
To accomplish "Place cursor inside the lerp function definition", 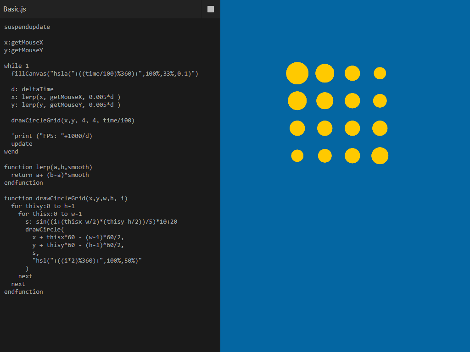I will point(50,175).
